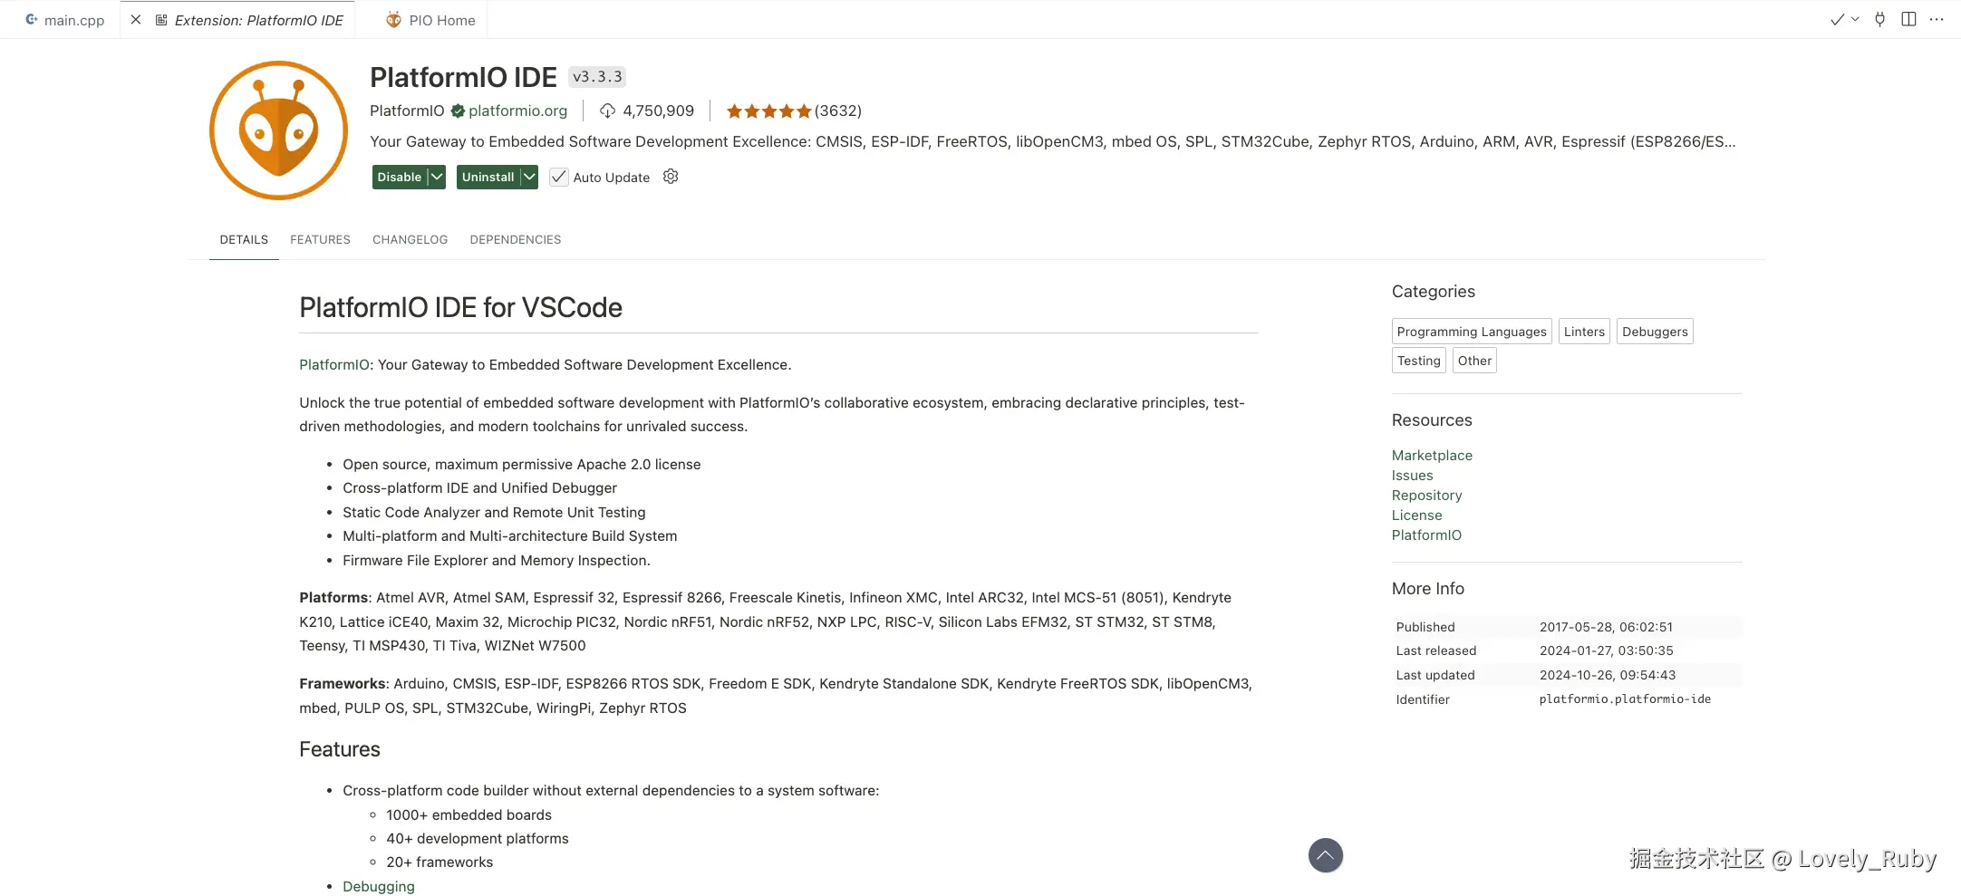The height and width of the screenshot is (896, 1961).
Task: Click the five-star rating icons
Action: [768, 111]
